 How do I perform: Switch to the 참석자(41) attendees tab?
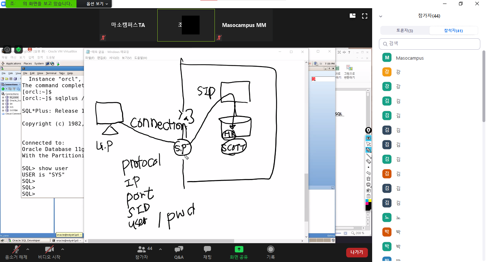(x=453, y=31)
